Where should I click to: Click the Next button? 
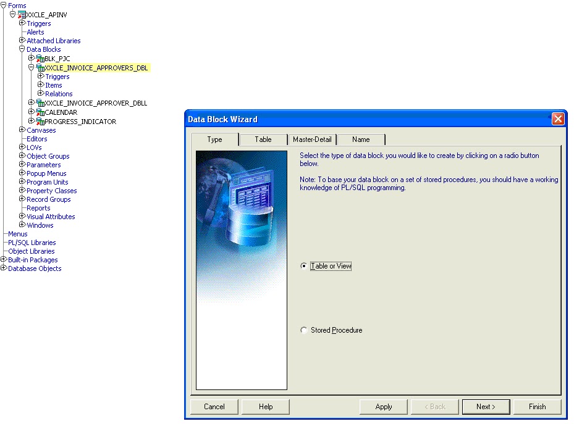tap(486, 407)
